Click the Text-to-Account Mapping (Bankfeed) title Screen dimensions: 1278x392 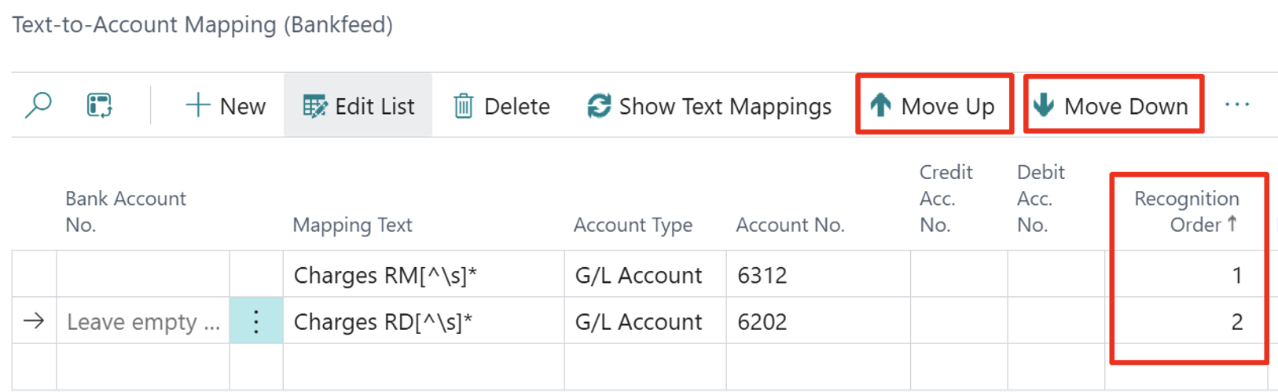click(x=202, y=24)
